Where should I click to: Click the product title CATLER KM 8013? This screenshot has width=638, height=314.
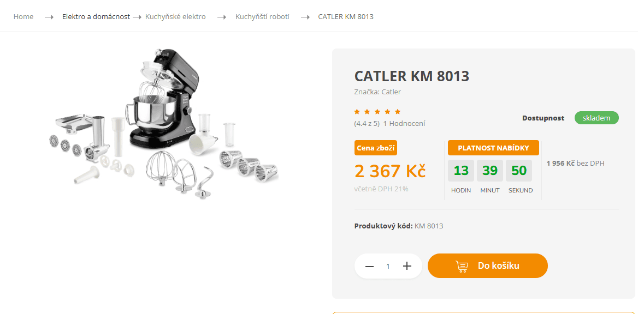click(412, 76)
